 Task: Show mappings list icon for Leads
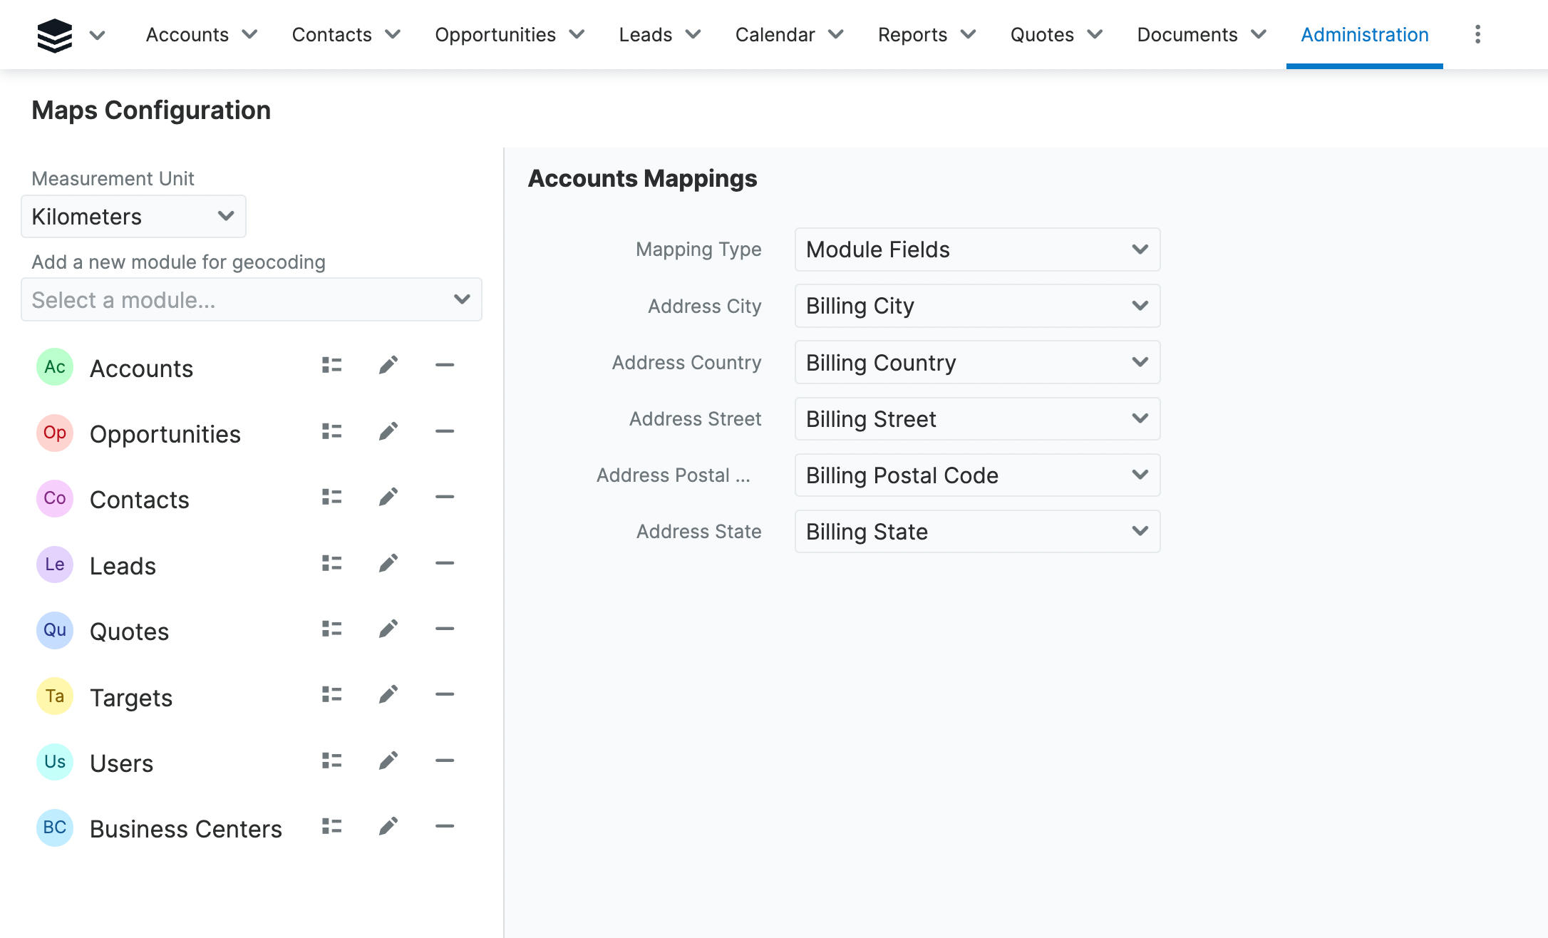coord(331,563)
